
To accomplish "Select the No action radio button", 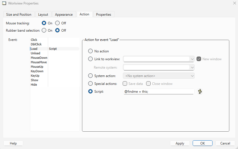I will pyautogui.click(x=90, y=51).
